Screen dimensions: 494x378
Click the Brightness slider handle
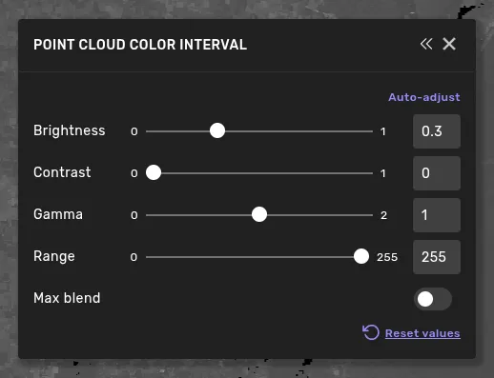217,130
